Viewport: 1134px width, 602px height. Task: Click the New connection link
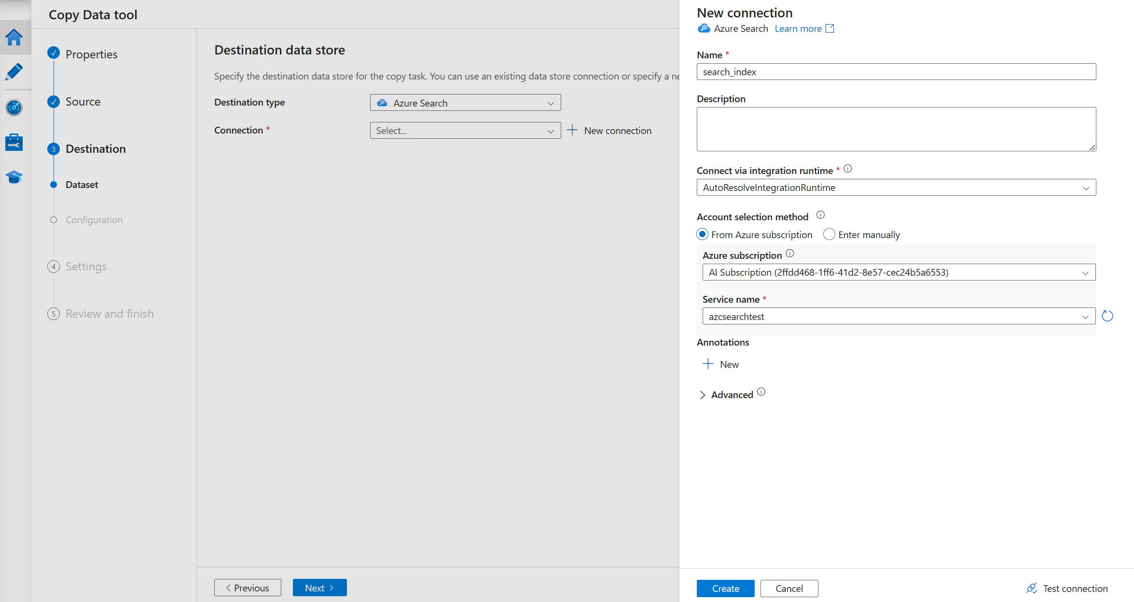[x=618, y=131]
